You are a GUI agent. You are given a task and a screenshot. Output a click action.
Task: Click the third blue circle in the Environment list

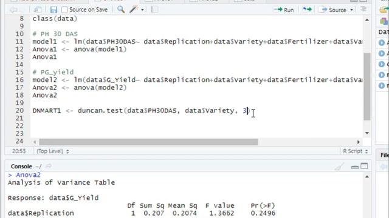coord(382,64)
